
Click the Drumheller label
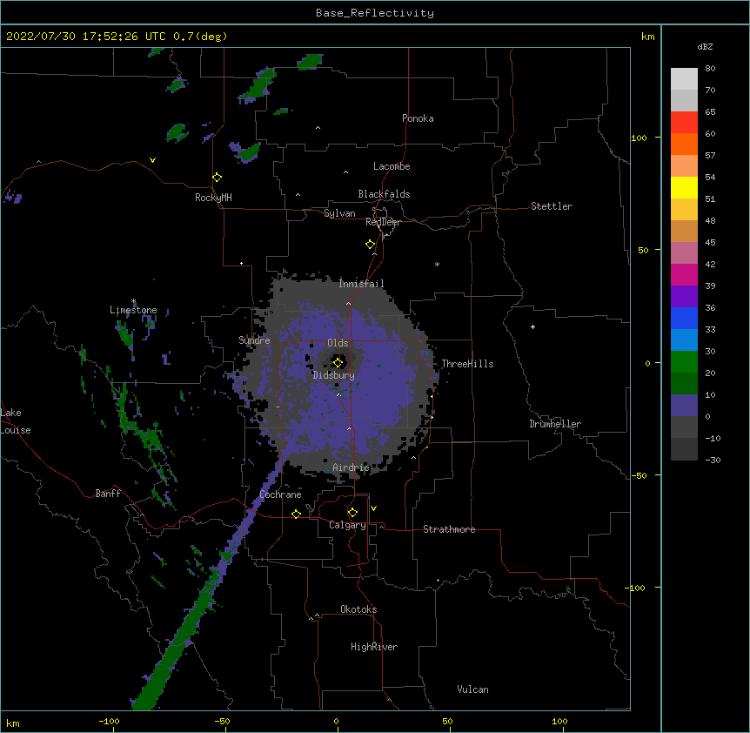(555, 424)
